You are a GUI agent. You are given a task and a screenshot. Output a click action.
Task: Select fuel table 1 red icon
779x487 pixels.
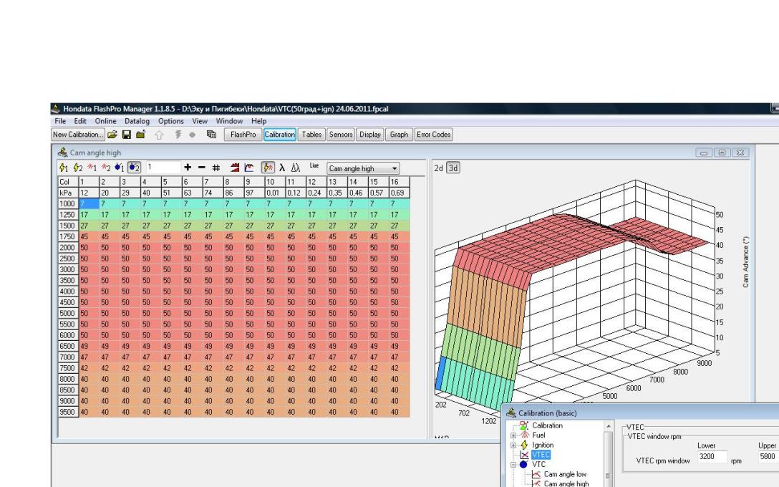[92, 168]
